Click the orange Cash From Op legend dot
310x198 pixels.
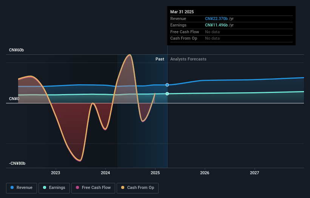click(x=123, y=187)
